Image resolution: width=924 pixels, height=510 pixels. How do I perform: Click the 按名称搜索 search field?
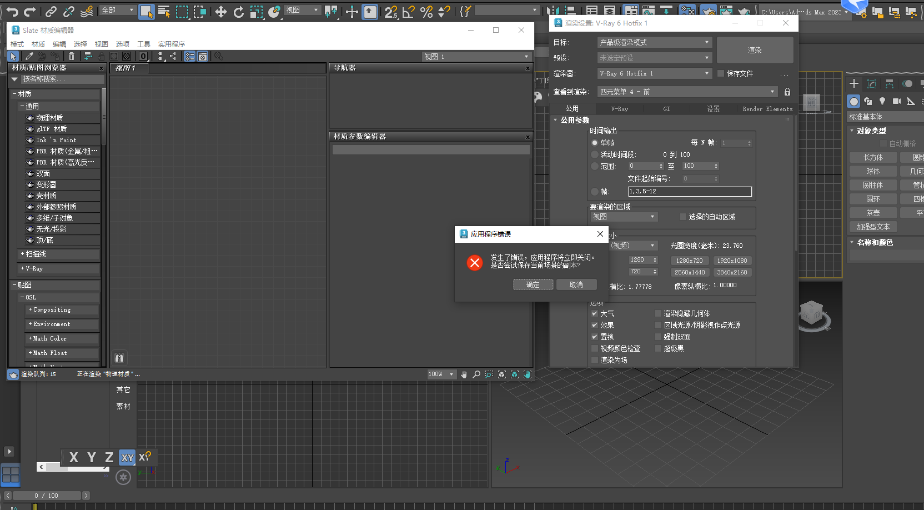point(62,79)
